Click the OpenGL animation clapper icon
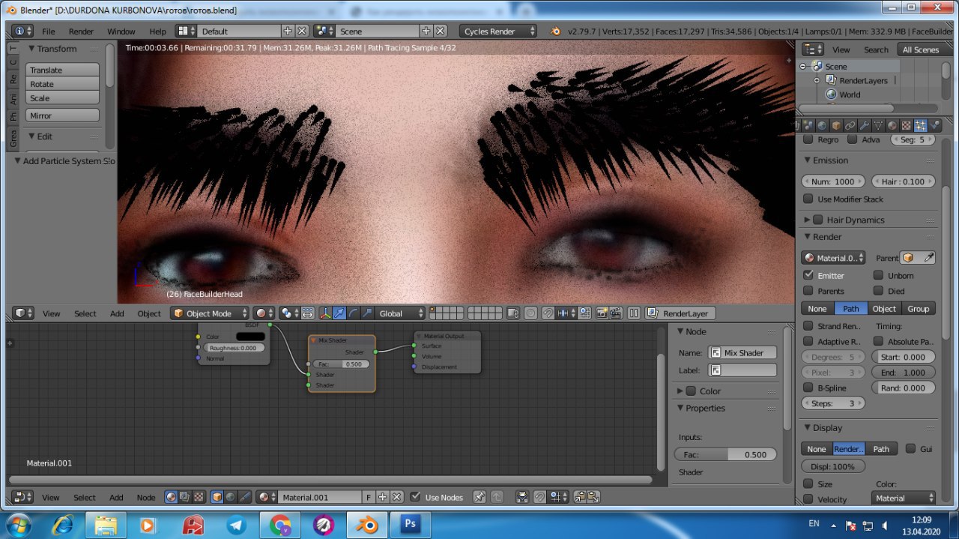This screenshot has width=959, height=539. (616, 313)
